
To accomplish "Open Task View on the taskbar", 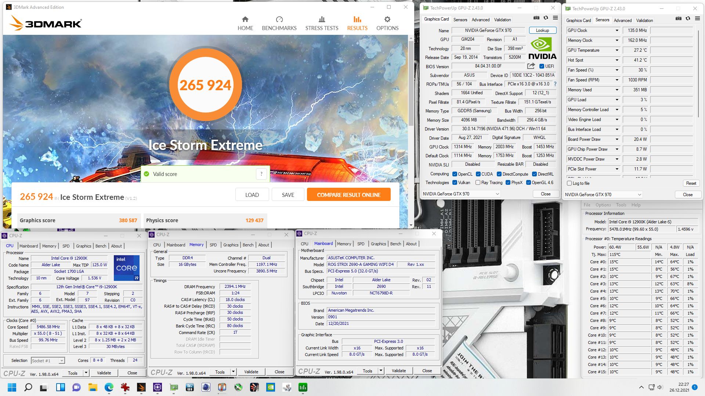I will [x=44, y=387].
